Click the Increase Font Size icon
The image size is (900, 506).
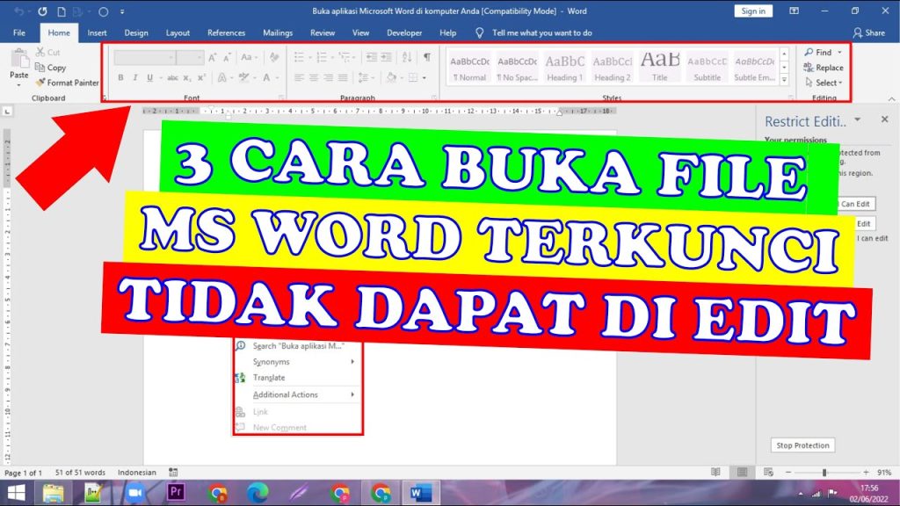point(213,57)
